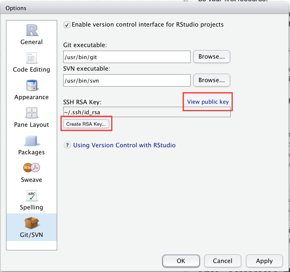The image size is (290, 272).
Task: Focus the SVN executable path field
Action: (127, 81)
